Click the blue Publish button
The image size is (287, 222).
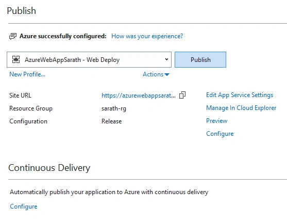click(x=200, y=59)
